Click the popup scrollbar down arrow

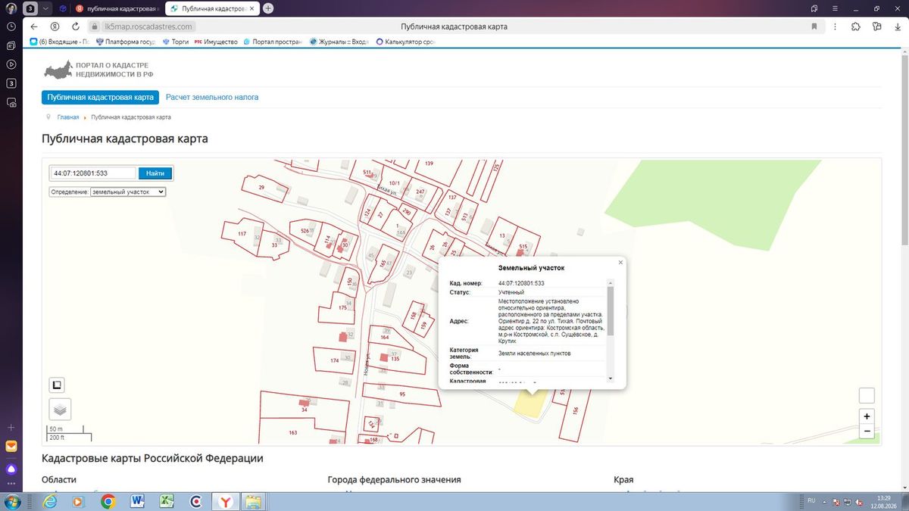point(611,378)
